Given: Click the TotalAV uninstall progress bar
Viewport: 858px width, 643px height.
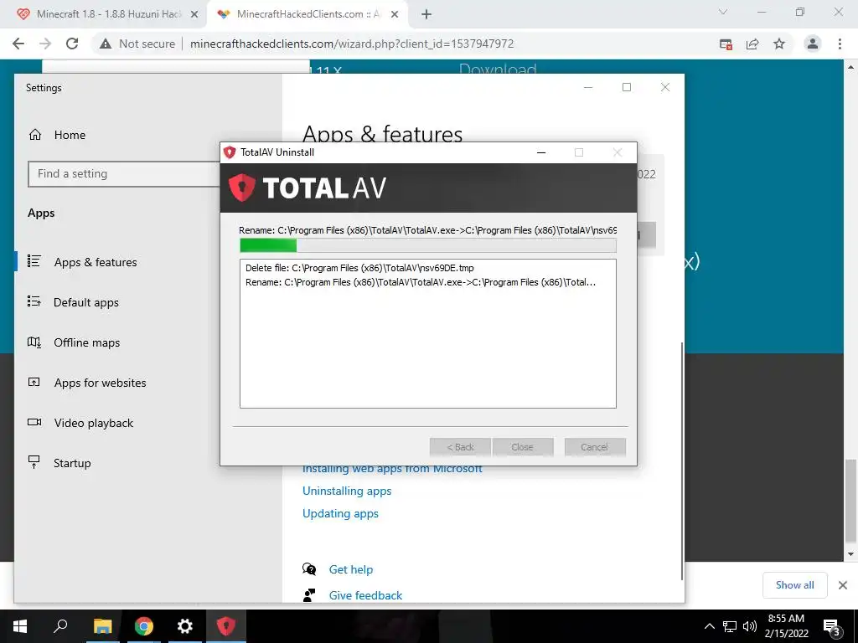Looking at the screenshot, I should click(428, 245).
